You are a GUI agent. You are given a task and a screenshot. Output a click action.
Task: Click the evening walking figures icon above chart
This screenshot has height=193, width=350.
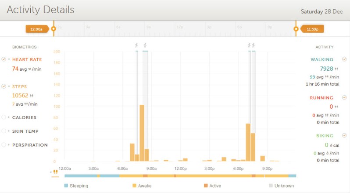[x=251, y=45]
